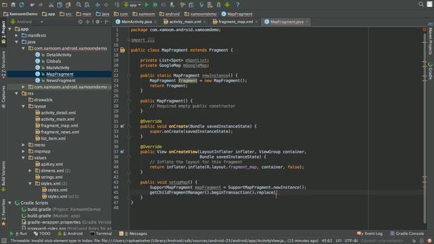This screenshot has width=434, height=244.
Task: Click the Project Structure icon
Action: [191, 5]
